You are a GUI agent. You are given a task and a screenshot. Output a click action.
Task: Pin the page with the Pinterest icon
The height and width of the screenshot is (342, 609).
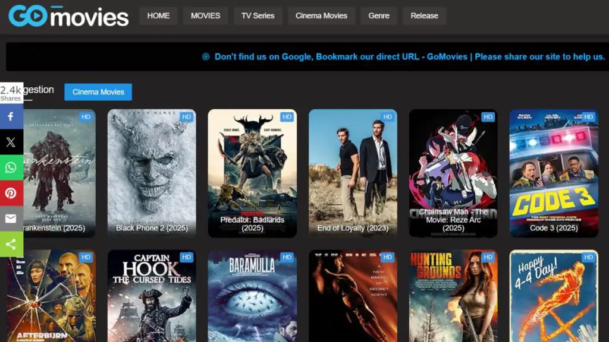[11, 193]
